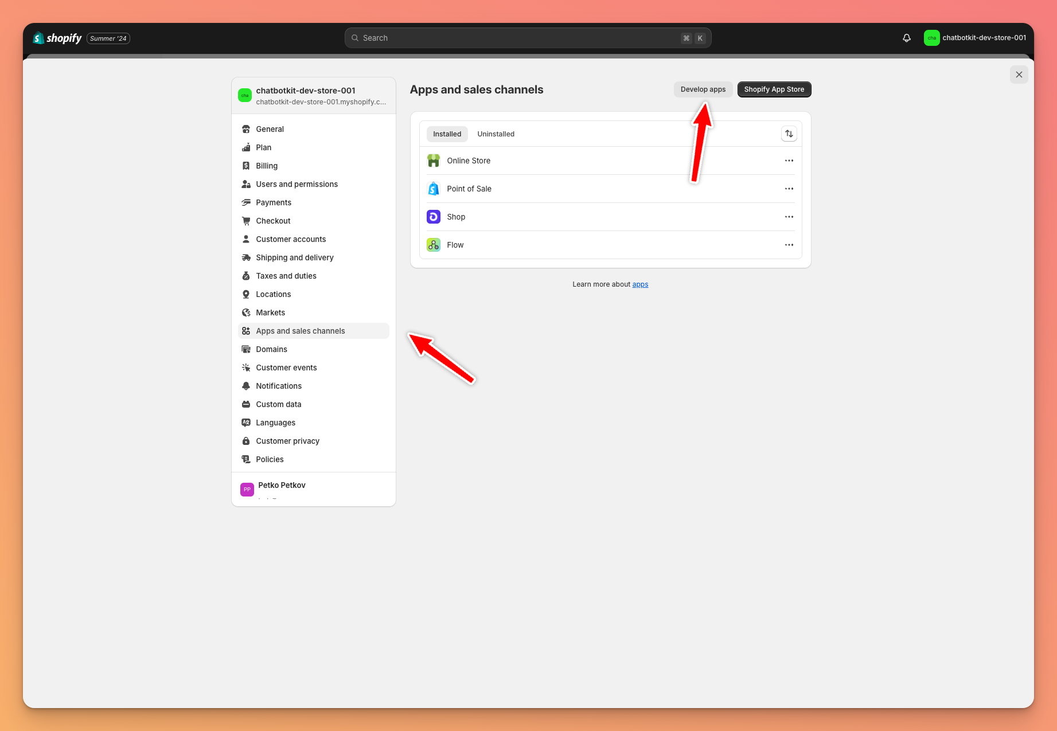The width and height of the screenshot is (1057, 731).
Task: Open Payments settings
Action: click(313, 202)
